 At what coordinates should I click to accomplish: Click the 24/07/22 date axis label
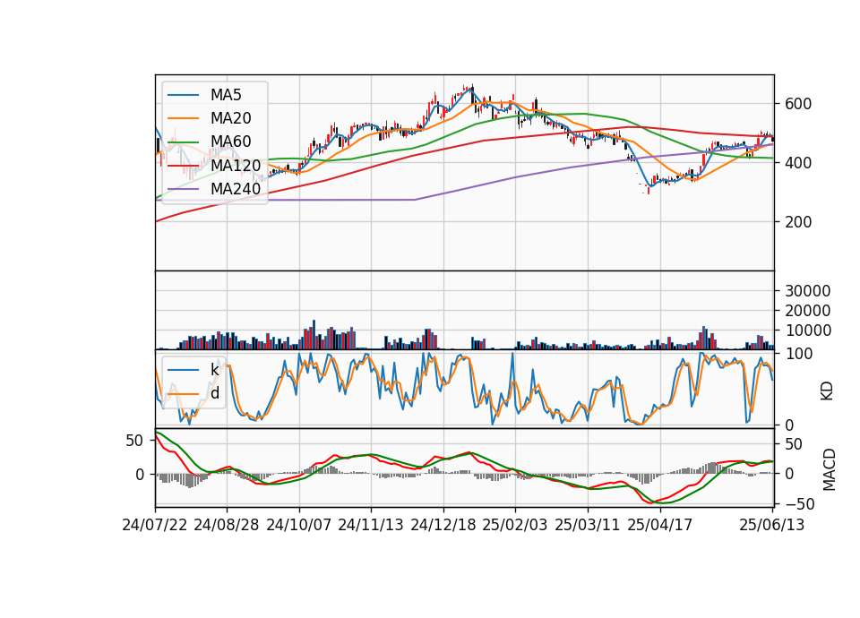pyautogui.click(x=155, y=525)
